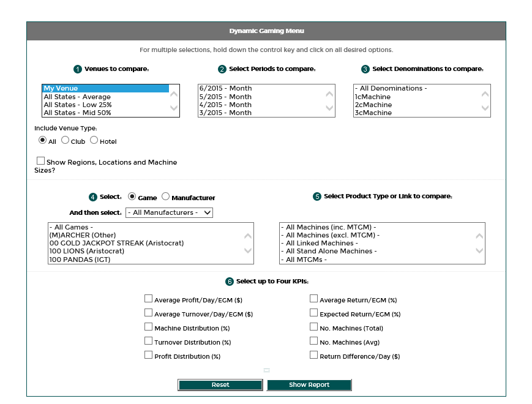Image resolution: width=532 pixels, height=404 pixels.
Task: Select (M)ARCHER (Other) game
Action: click(146, 235)
